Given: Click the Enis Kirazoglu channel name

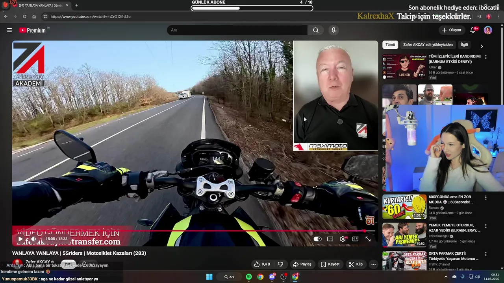Looking at the screenshot, I should (x=439, y=236).
